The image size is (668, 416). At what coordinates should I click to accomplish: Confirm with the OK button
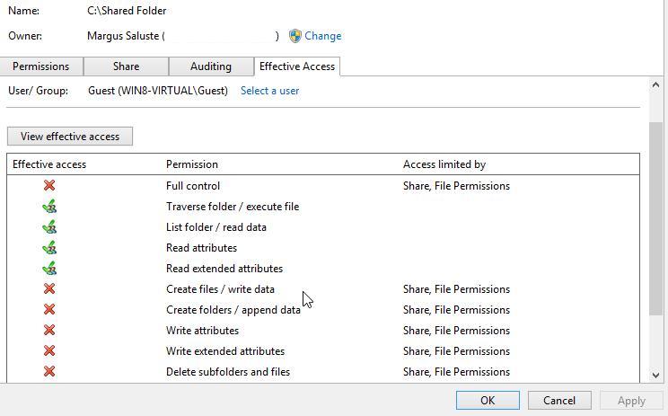[488, 401]
